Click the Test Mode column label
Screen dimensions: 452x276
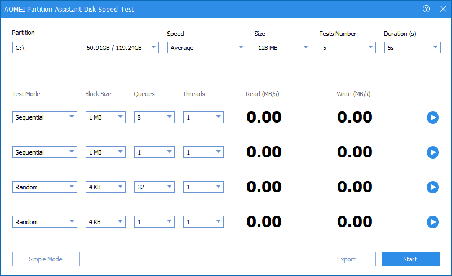(26, 94)
